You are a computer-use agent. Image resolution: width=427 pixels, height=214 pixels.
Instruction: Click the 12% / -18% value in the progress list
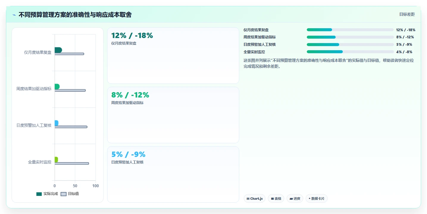click(x=406, y=30)
